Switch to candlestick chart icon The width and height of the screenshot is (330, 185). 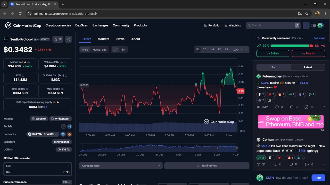pyautogui.click(x=123, y=50)
